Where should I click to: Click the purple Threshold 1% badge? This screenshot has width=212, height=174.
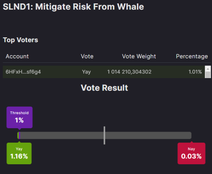(20, 118)
